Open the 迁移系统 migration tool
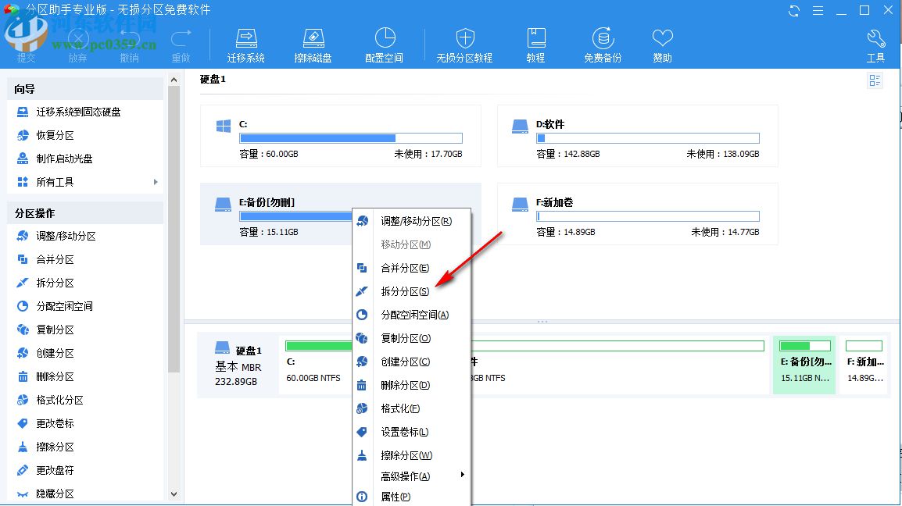Image resolution: width=902 pixels, height=506 pixels. coord(245,43)
